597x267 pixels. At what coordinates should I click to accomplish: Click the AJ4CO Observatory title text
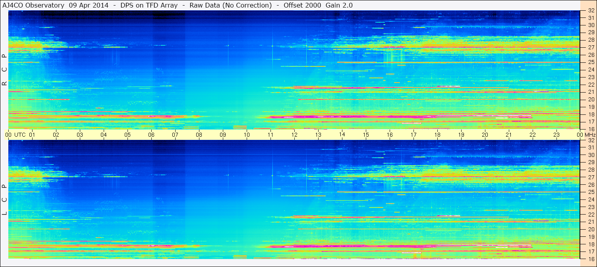33,5
